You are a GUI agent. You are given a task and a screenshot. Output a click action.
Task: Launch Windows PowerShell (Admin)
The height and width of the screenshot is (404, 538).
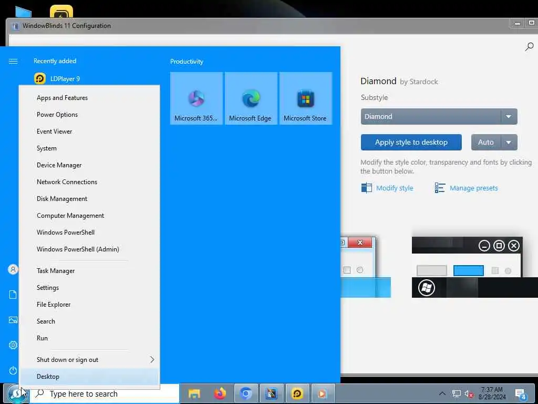pos(89,249)
